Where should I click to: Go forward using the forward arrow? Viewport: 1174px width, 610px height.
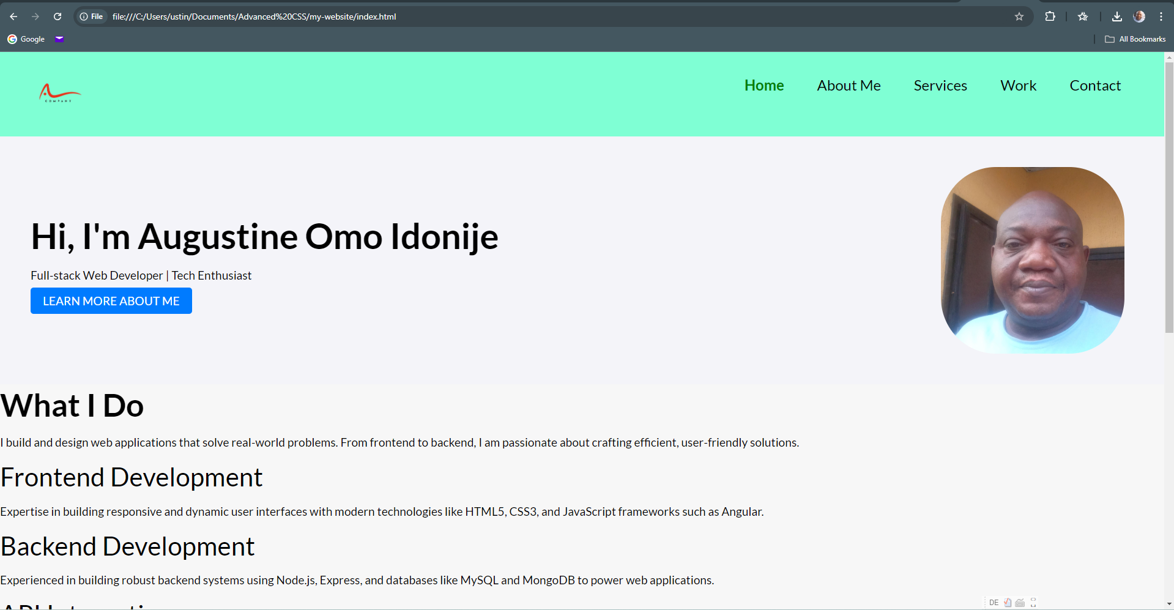35,17
